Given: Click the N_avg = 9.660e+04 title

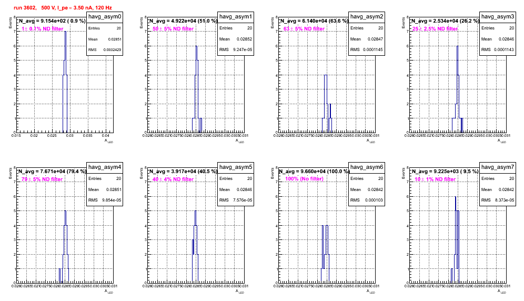Looking at the screenshot, I should pyautogui.click(x=314, y=171).
